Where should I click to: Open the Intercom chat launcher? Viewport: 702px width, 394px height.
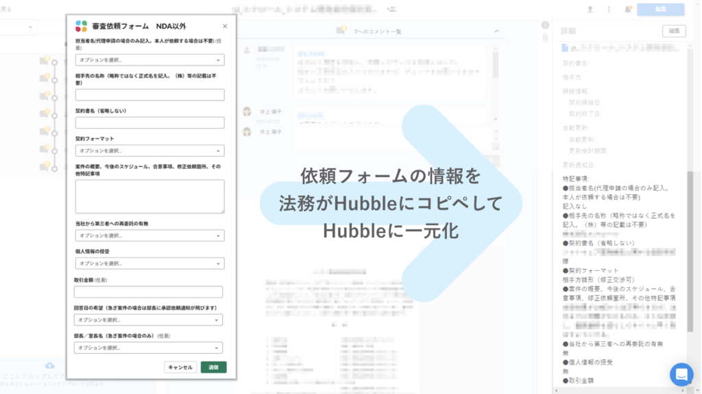pyautogui.click(x=681, y=374)
